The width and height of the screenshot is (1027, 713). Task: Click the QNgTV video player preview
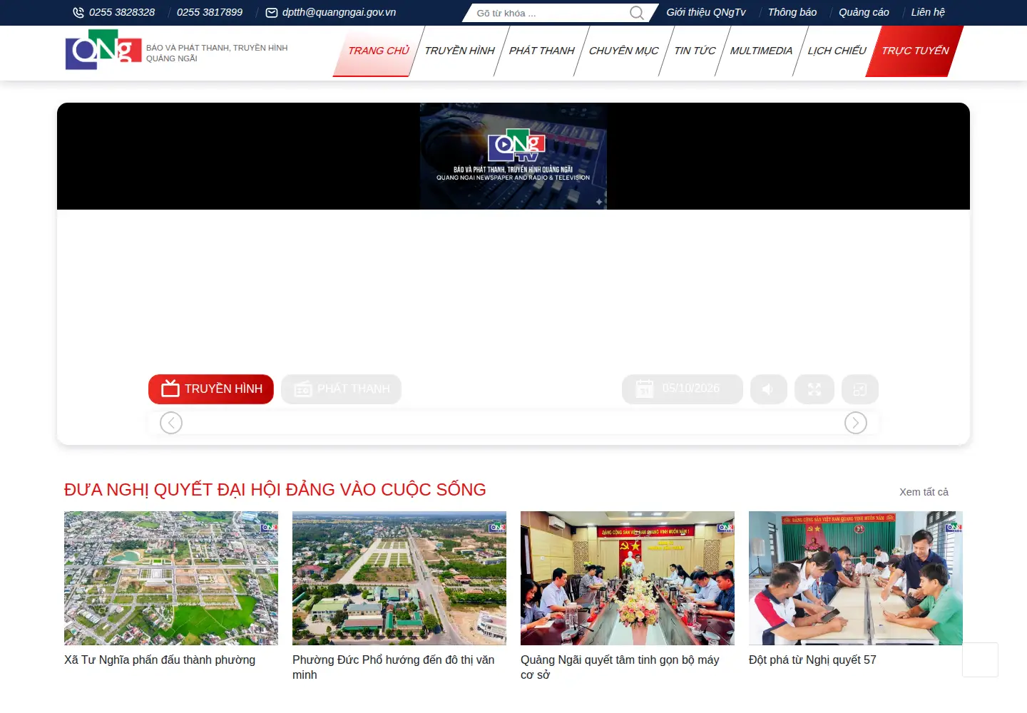pos(513,156)
